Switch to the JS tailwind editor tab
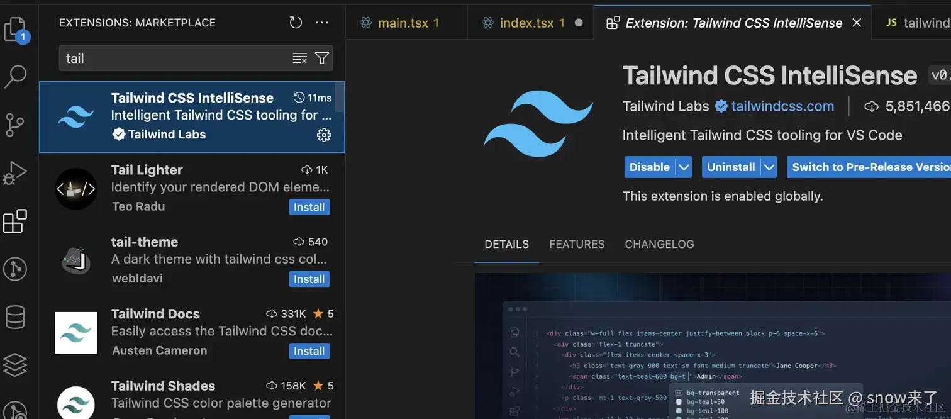Viewport: 951px width, 419px height. tap(912, 23)
